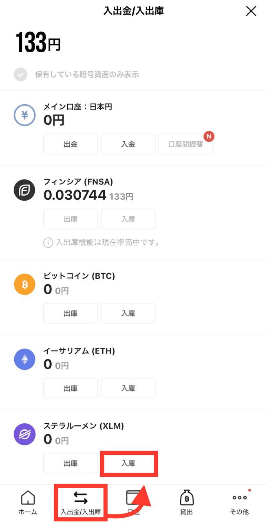Close the 入出金/入出庫 screen

pos(251,11)
